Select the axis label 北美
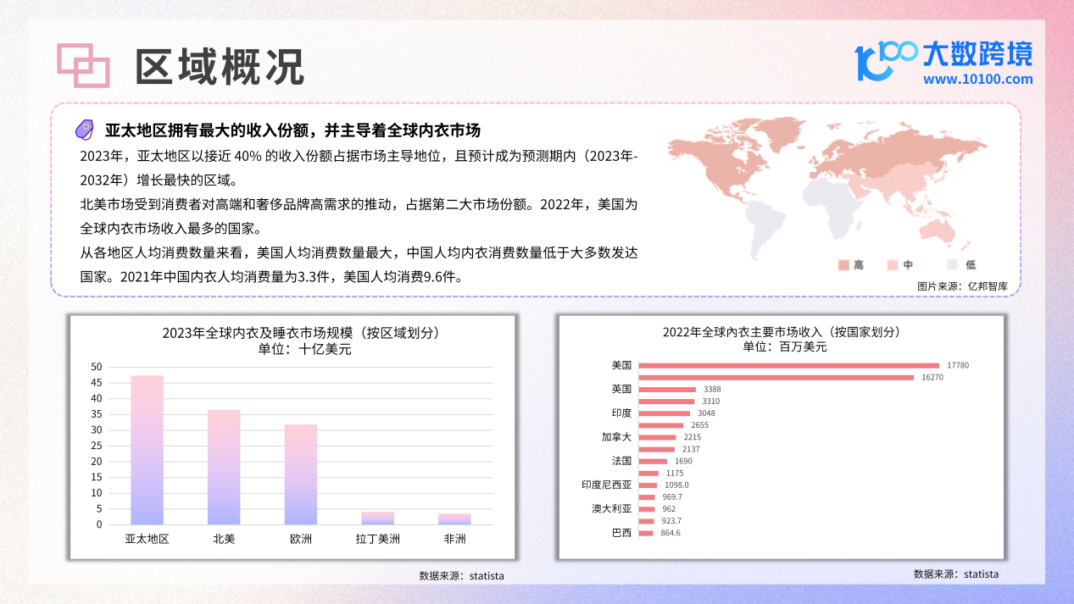Viewport: 1074px width, 604px height. point(224,539)
